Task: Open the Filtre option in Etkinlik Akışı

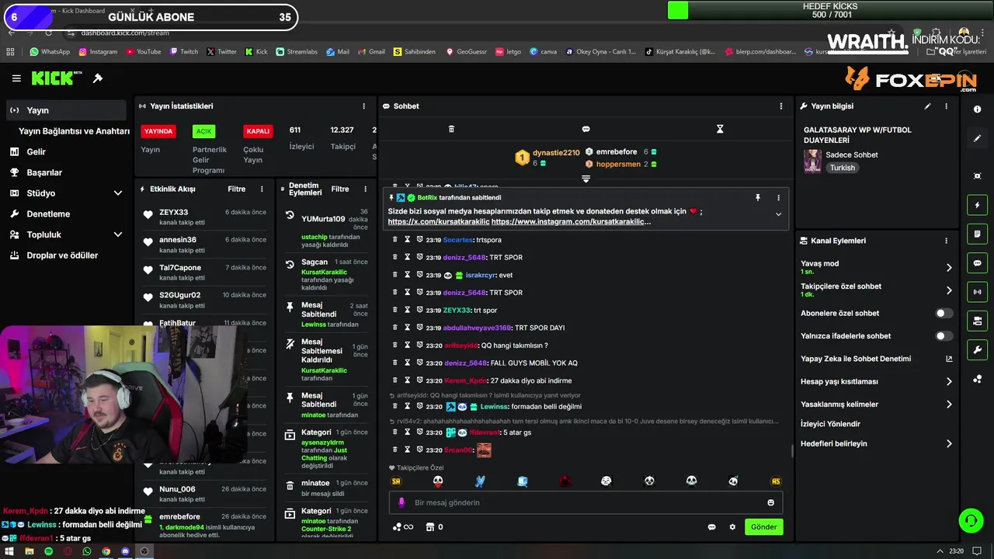Action: (x=236, y=189)
